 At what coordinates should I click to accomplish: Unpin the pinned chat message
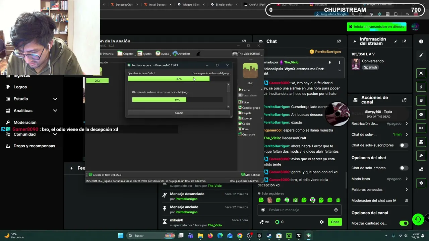pos(330,63)
